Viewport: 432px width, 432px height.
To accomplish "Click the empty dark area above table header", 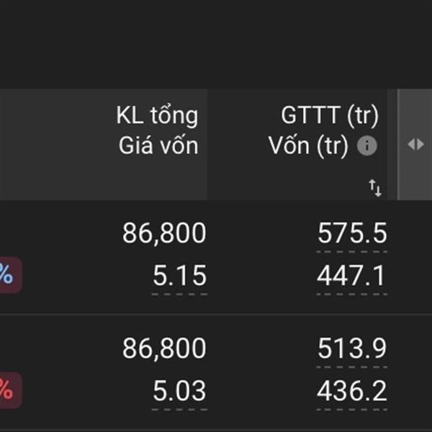I will [x=216, y=44].
